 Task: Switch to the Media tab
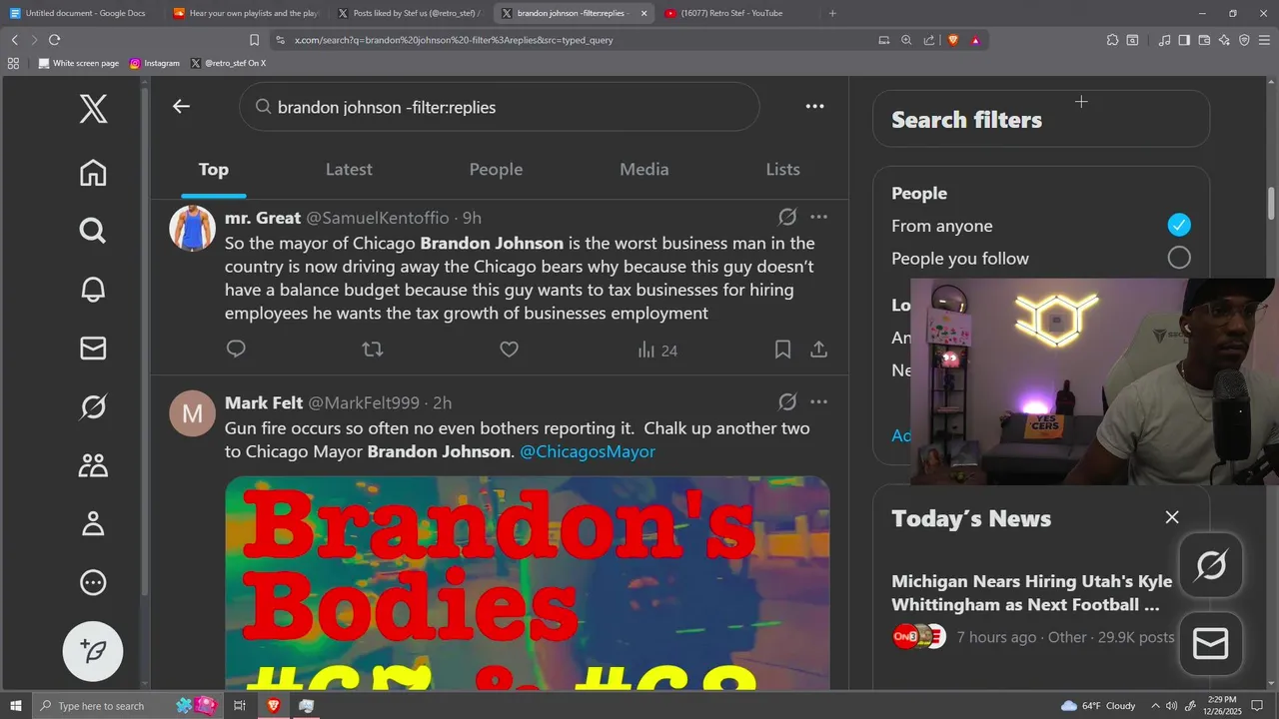pyautogui.click(x=644, y=170)
